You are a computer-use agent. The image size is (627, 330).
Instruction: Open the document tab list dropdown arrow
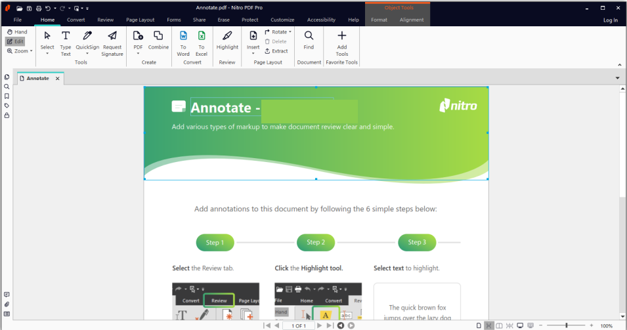coord(617,78)
